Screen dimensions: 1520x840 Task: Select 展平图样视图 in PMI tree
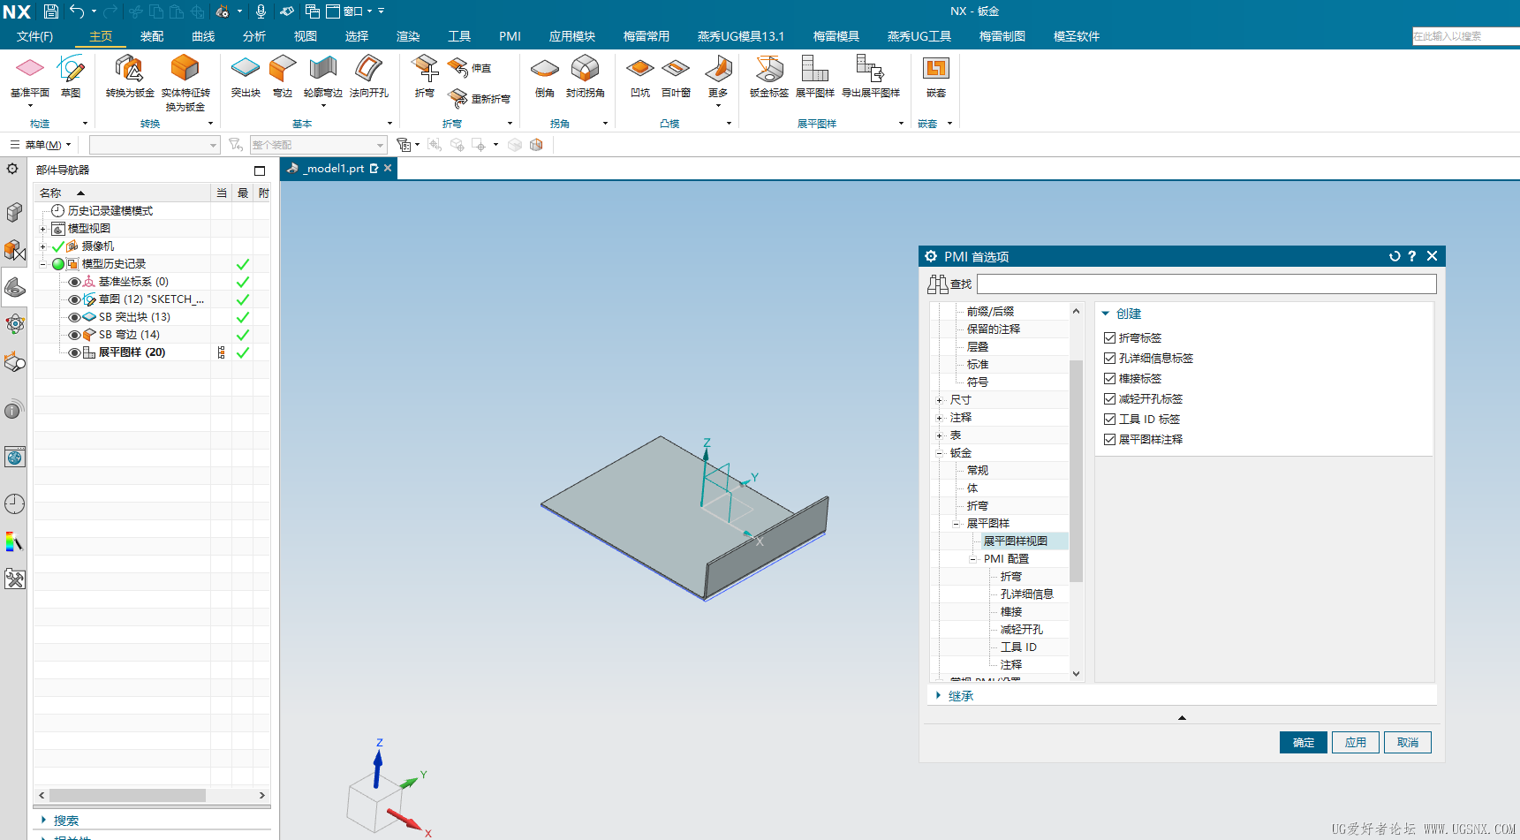(x=1016, y=541)
